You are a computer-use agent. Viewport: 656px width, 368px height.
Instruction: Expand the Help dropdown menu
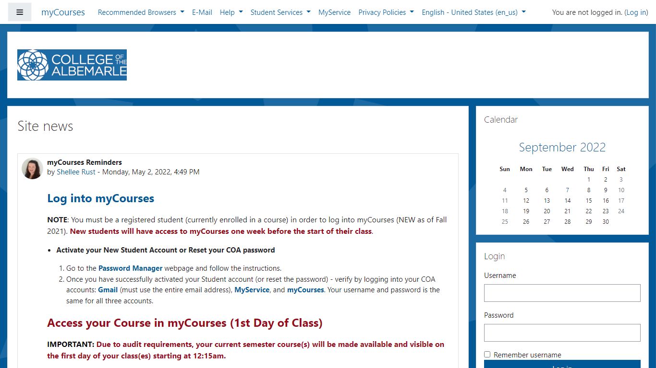point(231,12)
